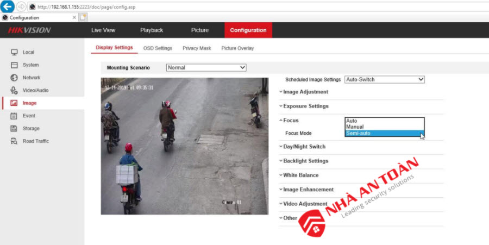Go to the Privacy Mask tab

pyautogui.click(x=197, y=48)
